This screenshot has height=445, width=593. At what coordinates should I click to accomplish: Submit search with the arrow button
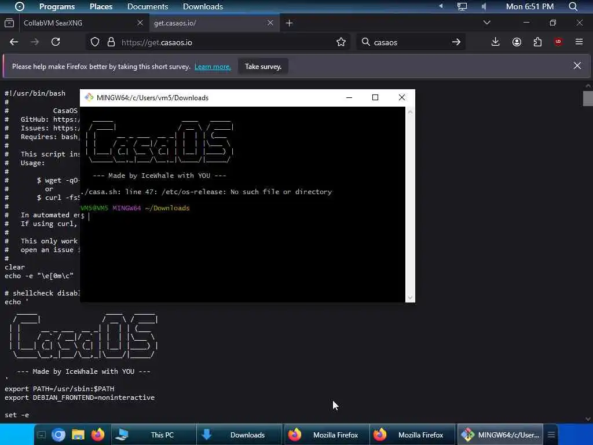pyautogui.click(x=456, y=42)
